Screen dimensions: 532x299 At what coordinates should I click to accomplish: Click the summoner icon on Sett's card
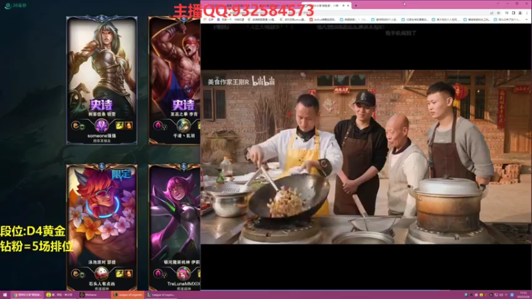click(x=102, y=273)
